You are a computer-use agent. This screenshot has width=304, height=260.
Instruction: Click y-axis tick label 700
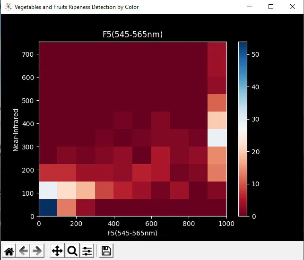[x=28, y=54]
